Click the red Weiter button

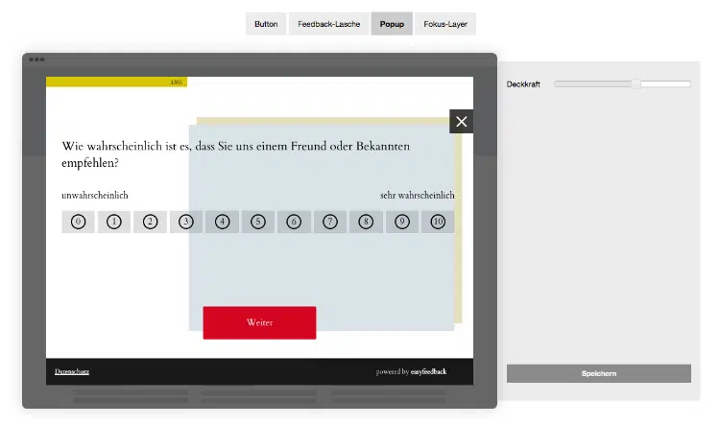[259, 322]
